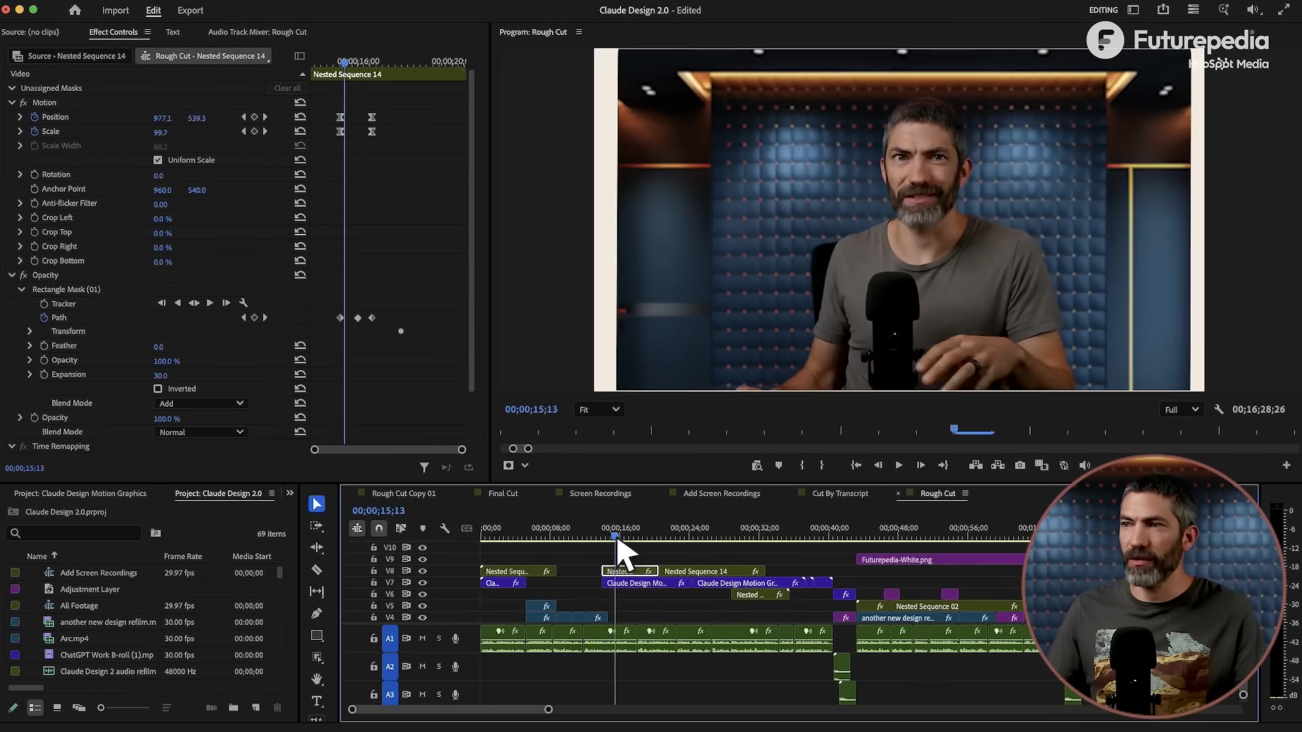The height and width of the screenshot is (732, 1302).
Task: Click the Position X value 977.1
Action: 162,118
